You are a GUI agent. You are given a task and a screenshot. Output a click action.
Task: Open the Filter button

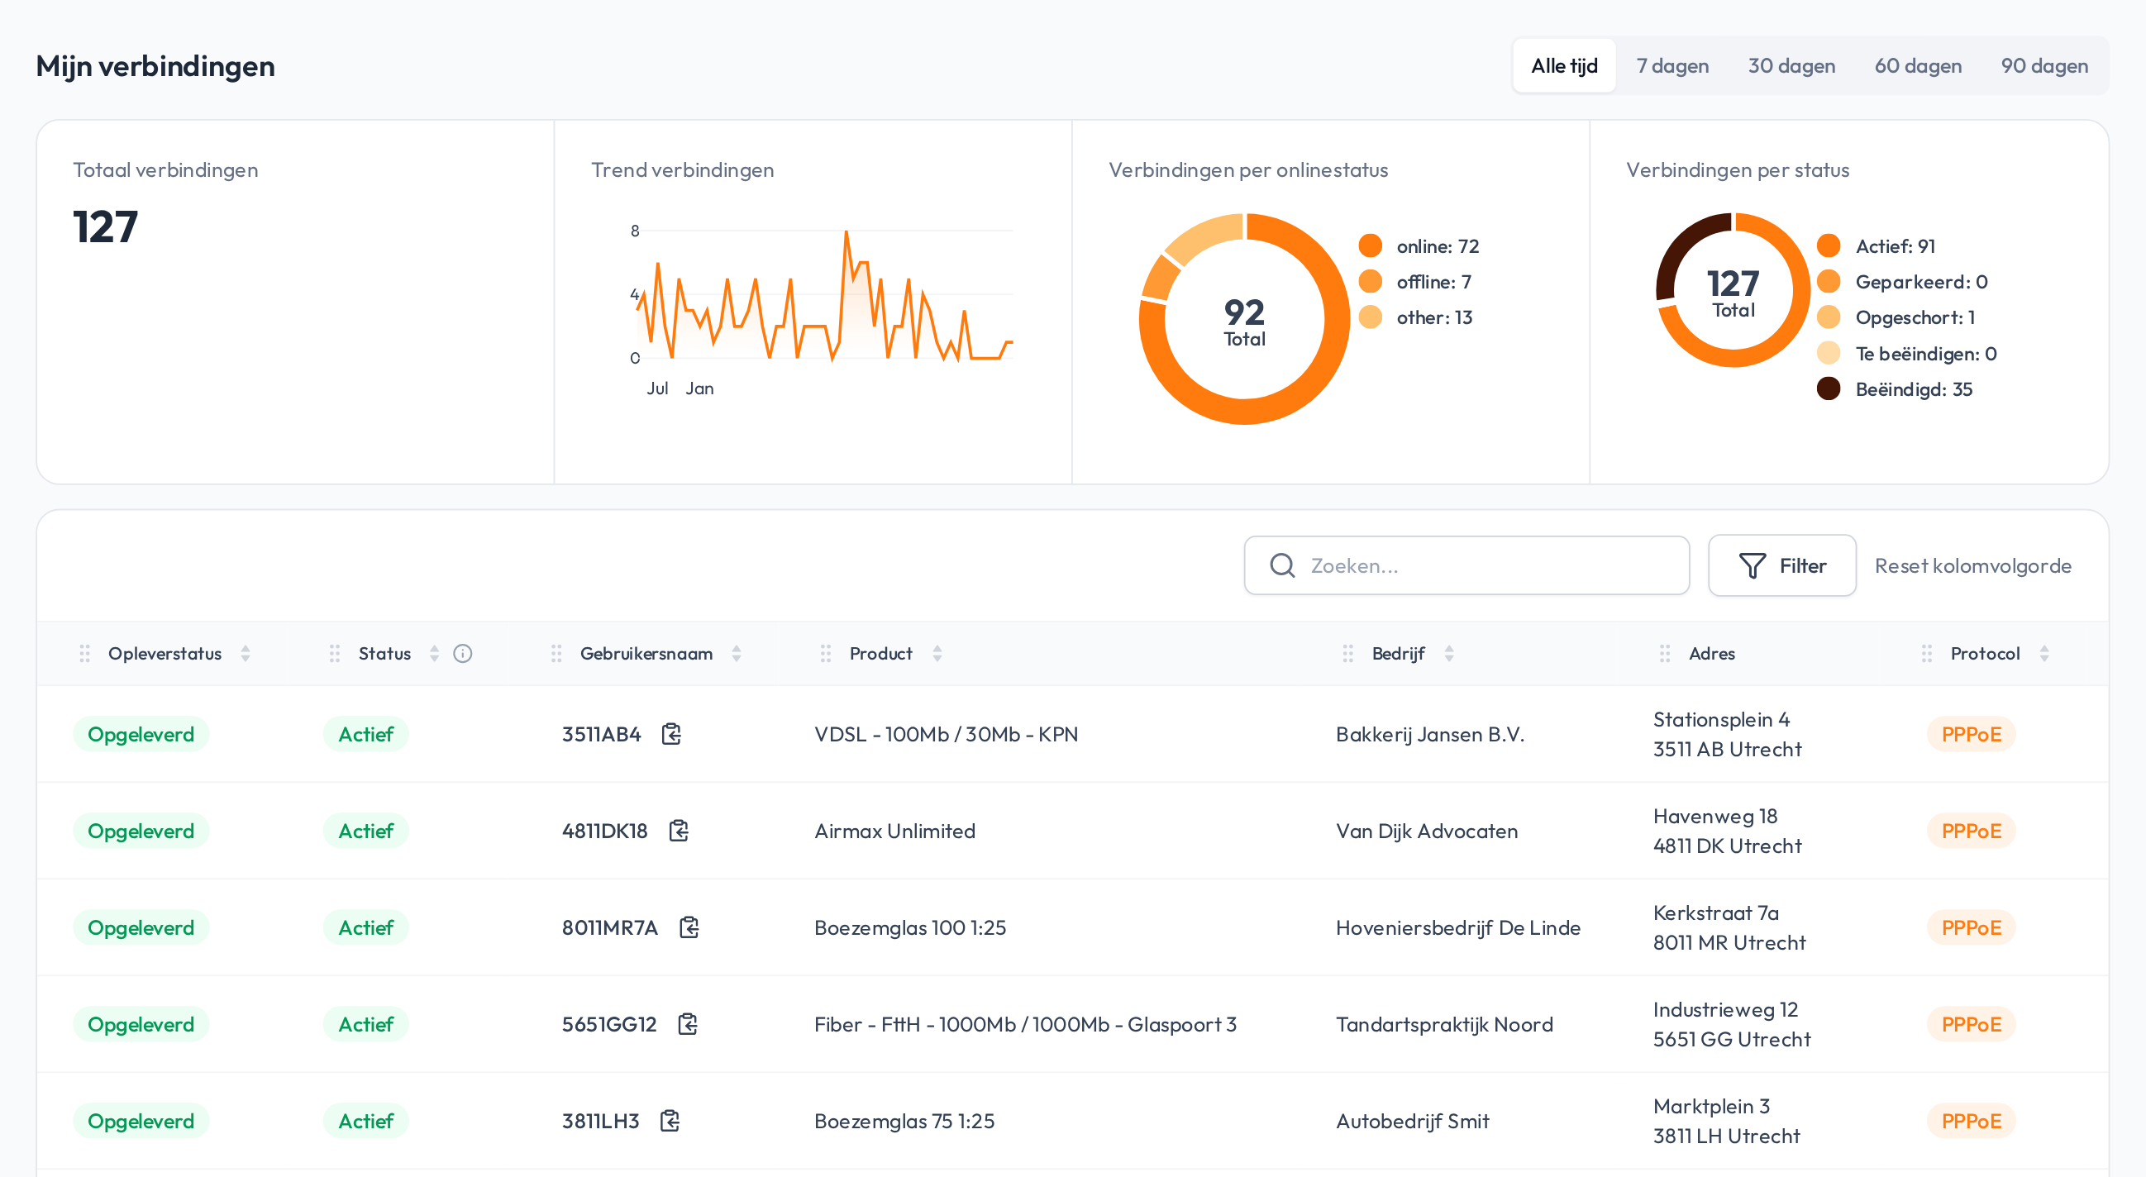pos(1781,565)
